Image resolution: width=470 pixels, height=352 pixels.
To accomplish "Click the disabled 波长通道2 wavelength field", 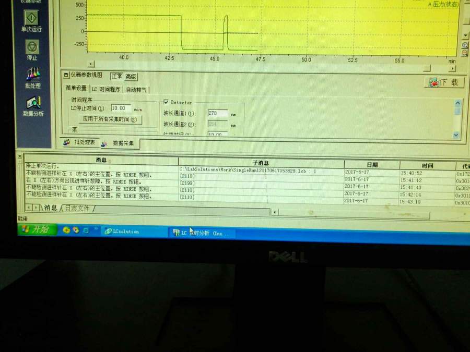I will [x=218, y=124].
